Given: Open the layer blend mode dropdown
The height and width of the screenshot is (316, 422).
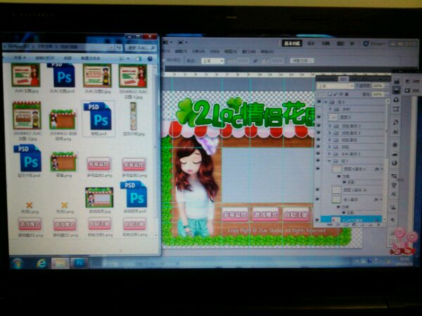Looking at the screenshot, I should [x=335, y=86].
